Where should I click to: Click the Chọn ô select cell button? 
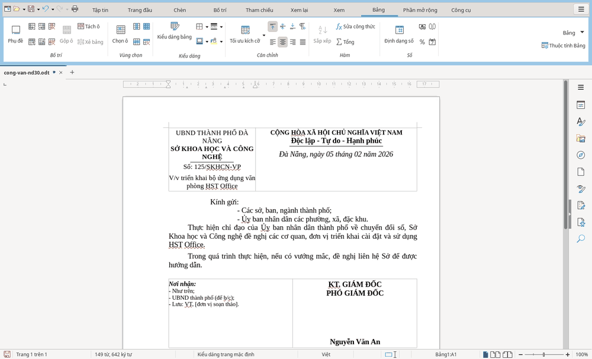120,34
